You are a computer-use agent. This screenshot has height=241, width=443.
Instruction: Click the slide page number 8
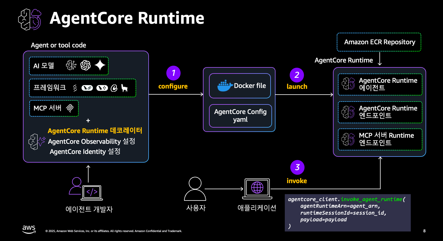tap(424, 231)
